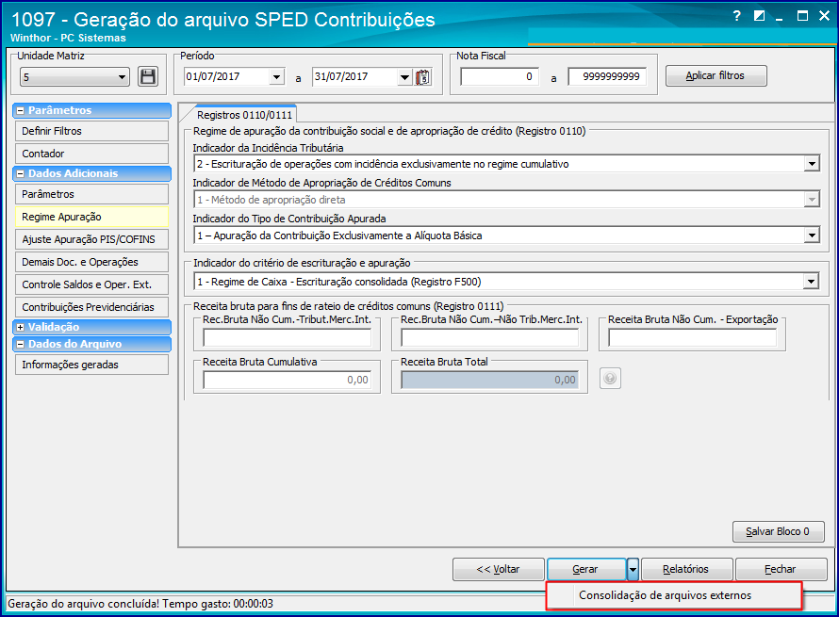This screenshot has height=617, width=839.
Task: Click Receita Bruta Cumulativa field
Action: [287, 380]
